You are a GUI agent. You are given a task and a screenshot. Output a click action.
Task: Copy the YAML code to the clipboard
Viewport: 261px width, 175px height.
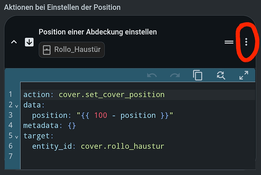pos(197,75)
